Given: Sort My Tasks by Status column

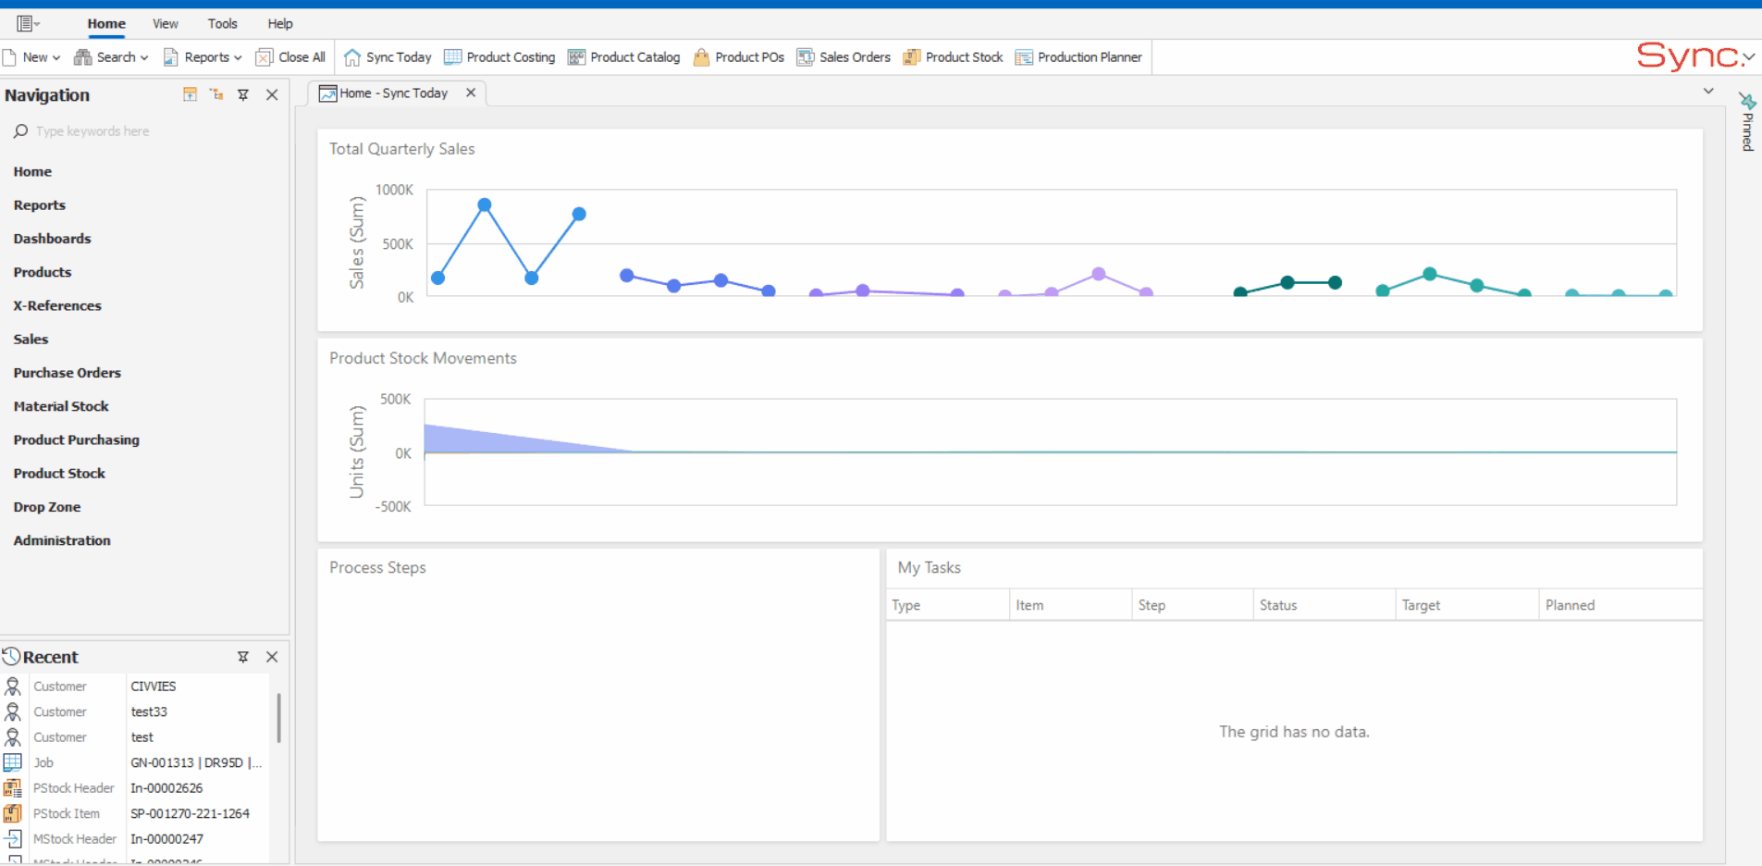Looking at the screenshot, I should pyautogui.click(x=1325, y=605).
